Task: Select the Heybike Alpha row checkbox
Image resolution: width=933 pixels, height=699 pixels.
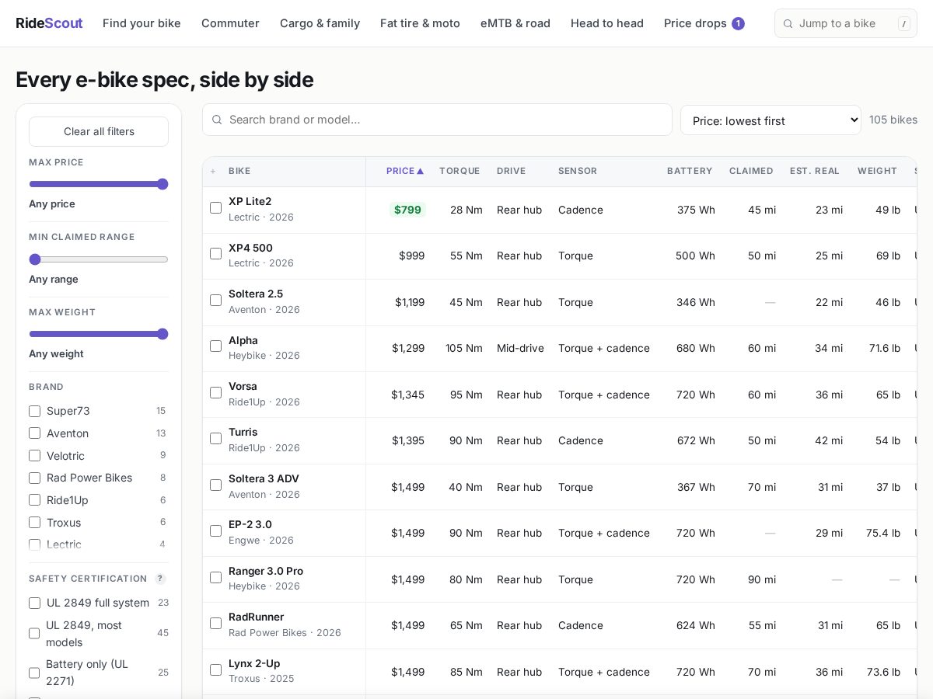Action: tap(215, 346)
